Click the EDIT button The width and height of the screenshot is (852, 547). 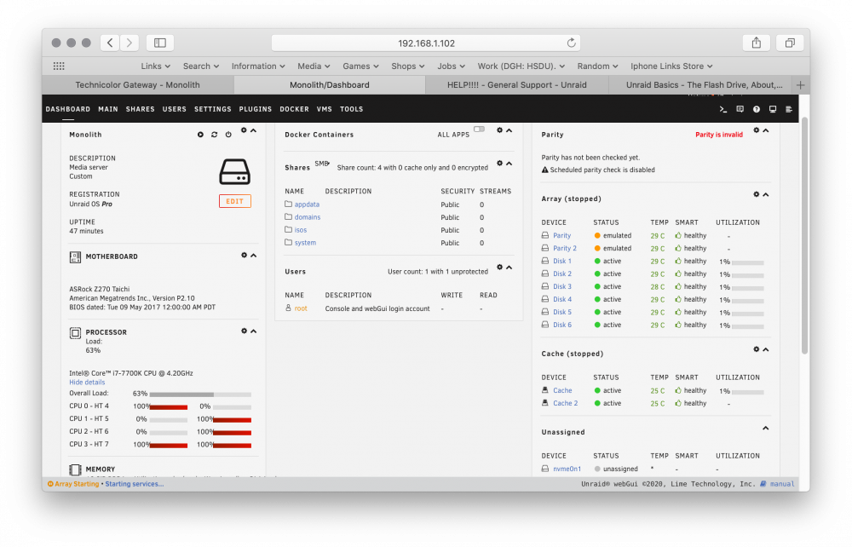[235, 201]
